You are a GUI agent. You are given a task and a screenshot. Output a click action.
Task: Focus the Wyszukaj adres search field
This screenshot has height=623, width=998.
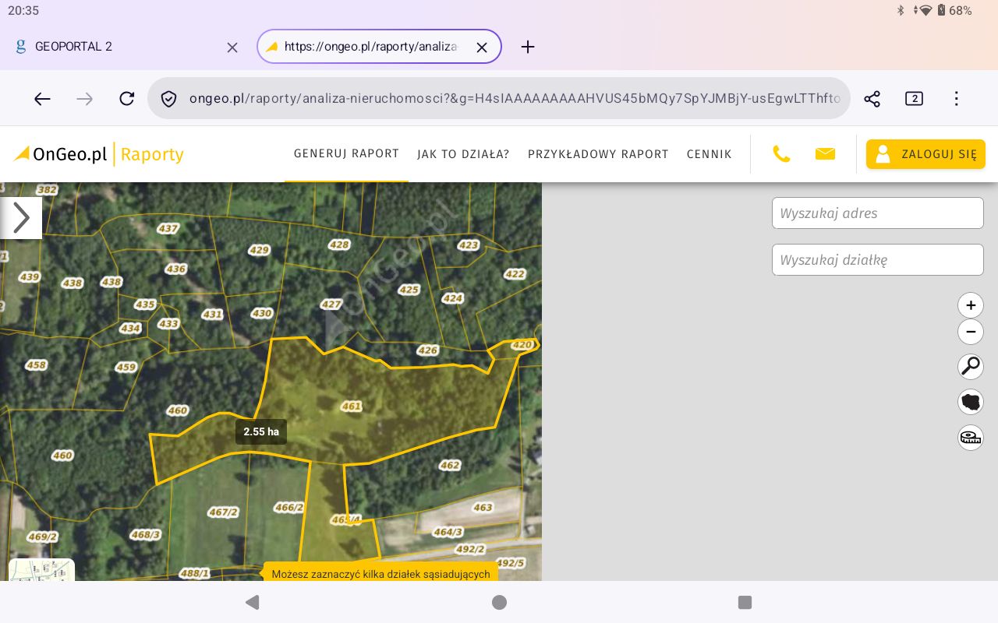pos(878,213)
